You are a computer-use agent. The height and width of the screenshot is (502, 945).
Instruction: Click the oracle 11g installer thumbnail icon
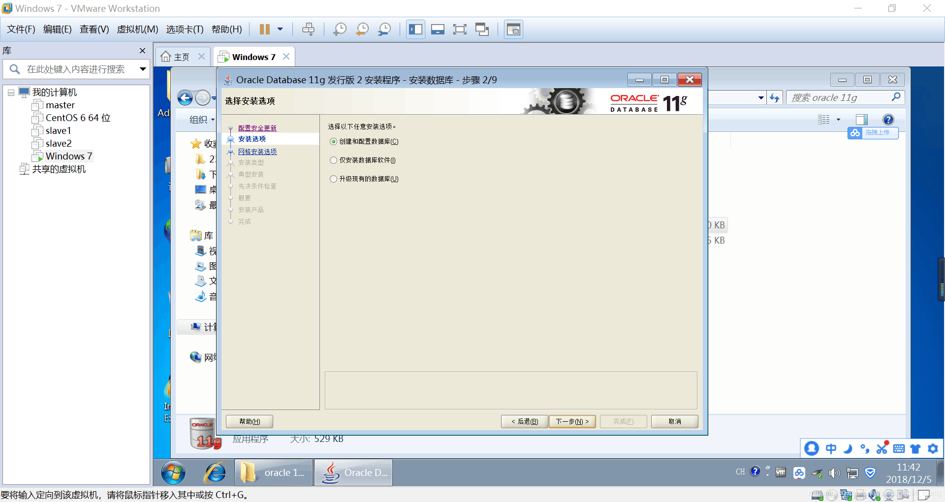click(x=205, y=434)
